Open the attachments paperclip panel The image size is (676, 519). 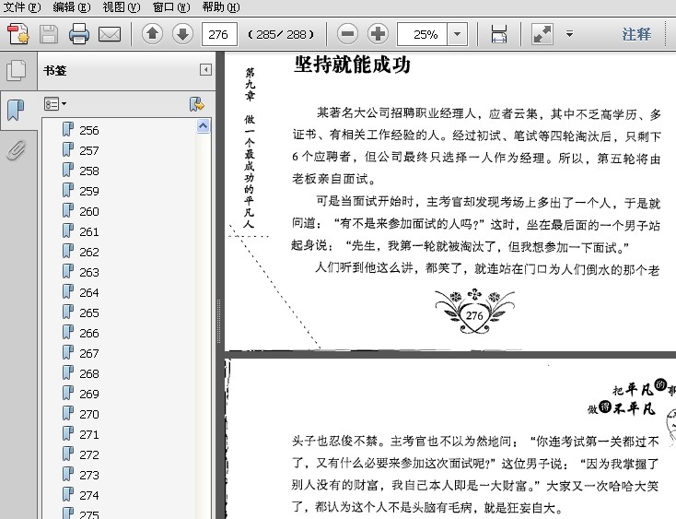[x=16, y=150]
